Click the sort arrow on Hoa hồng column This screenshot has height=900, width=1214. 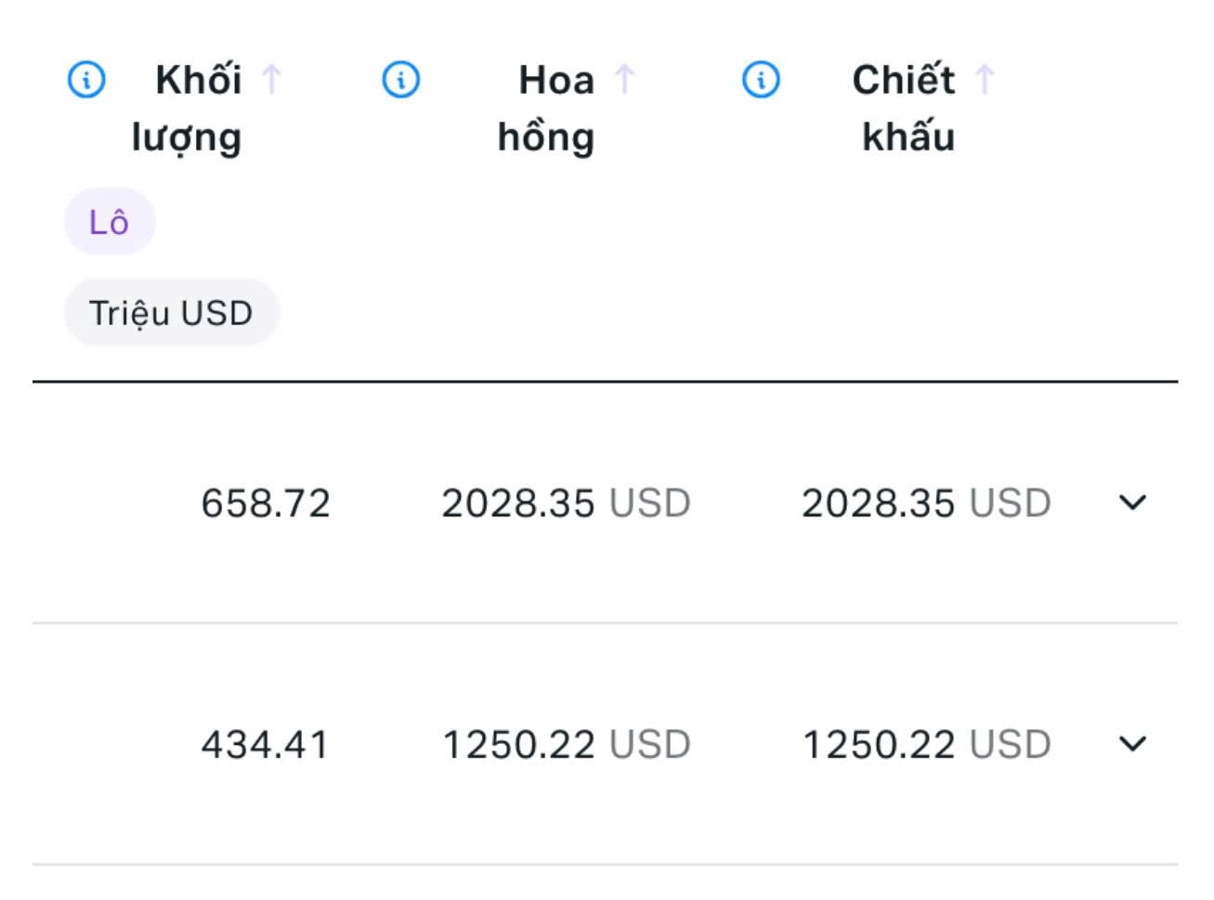tap(624, 80)
